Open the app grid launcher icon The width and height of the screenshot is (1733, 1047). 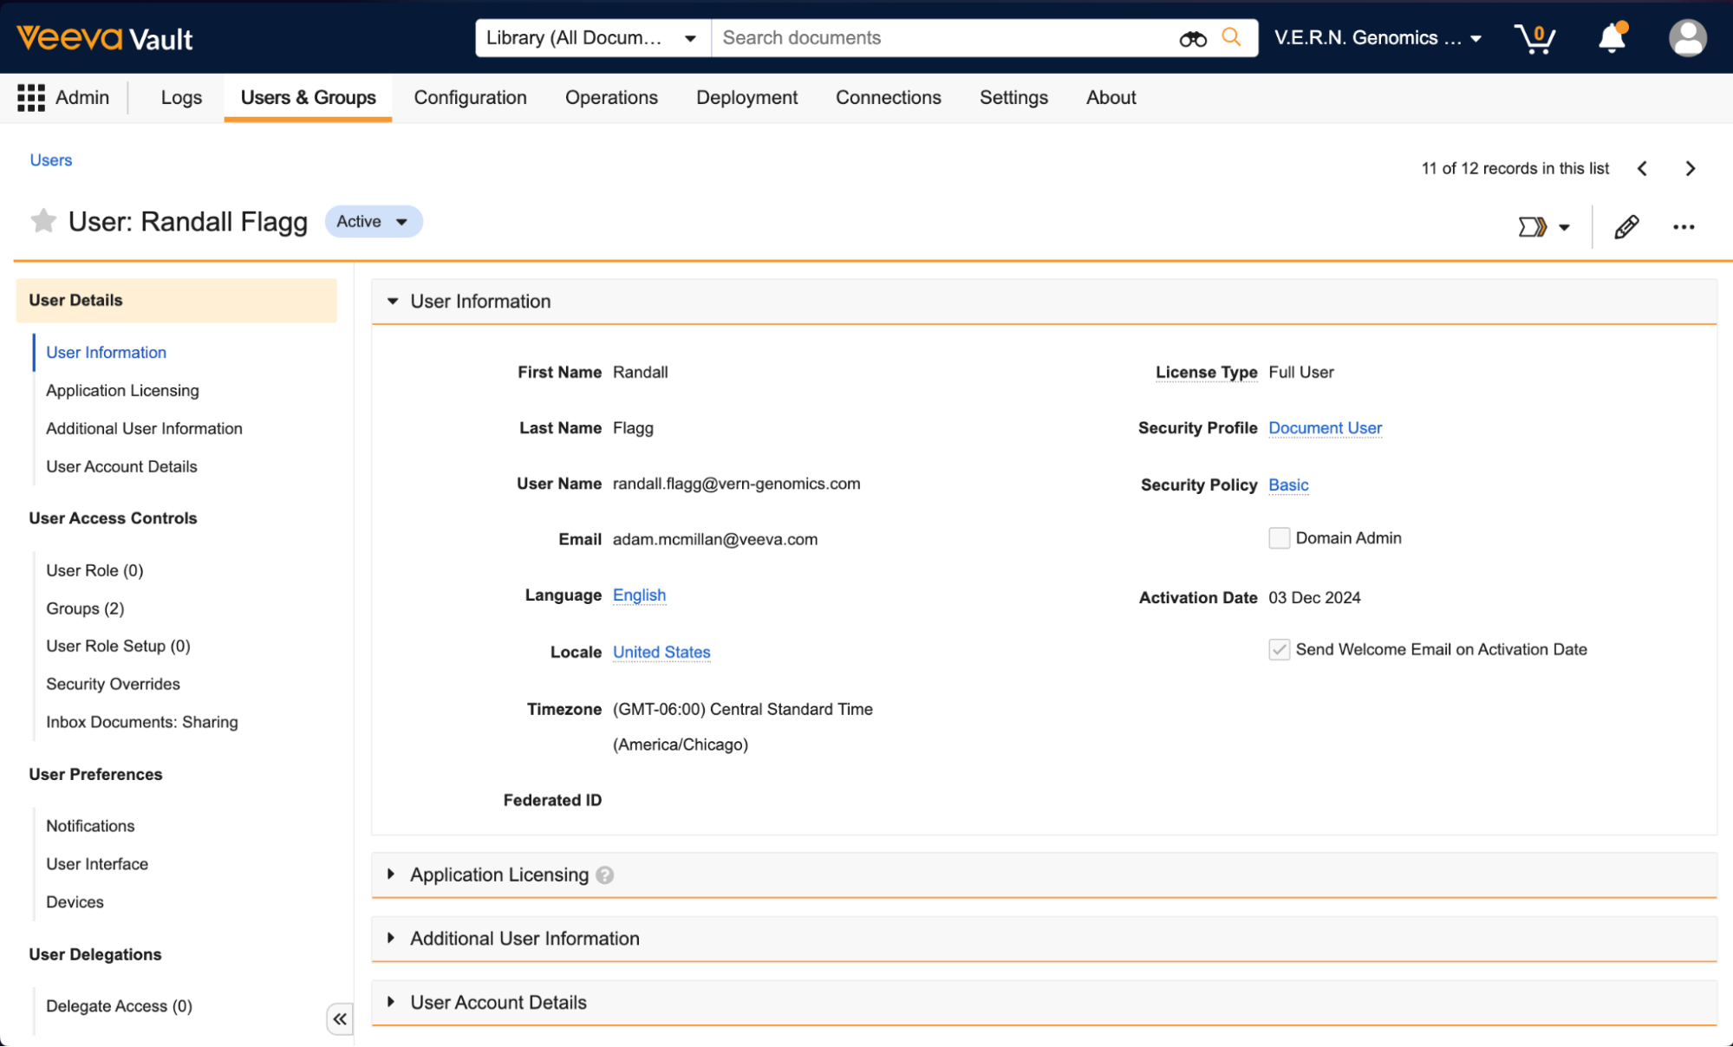coord(31,98)
